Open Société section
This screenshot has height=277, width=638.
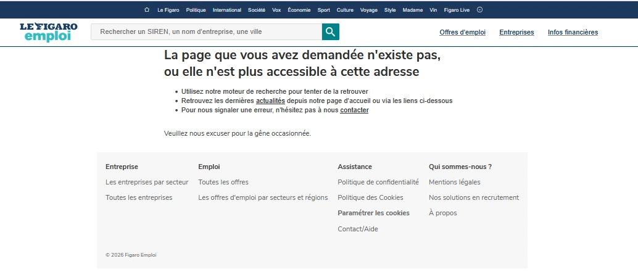coord(256,10)
